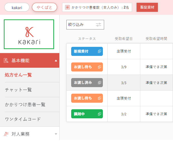Click the 対人業務 people icon
The height and width of the screenshot is (142, 173).
6,134
